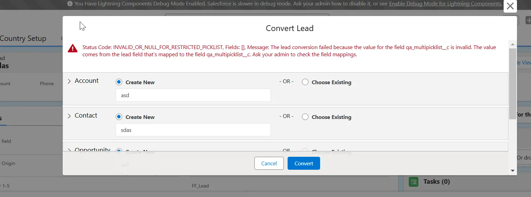This screenshot has height=197, width=531.
Task: Click the dialog's vertical scrollbar thumb
Action: coord(513,84)
